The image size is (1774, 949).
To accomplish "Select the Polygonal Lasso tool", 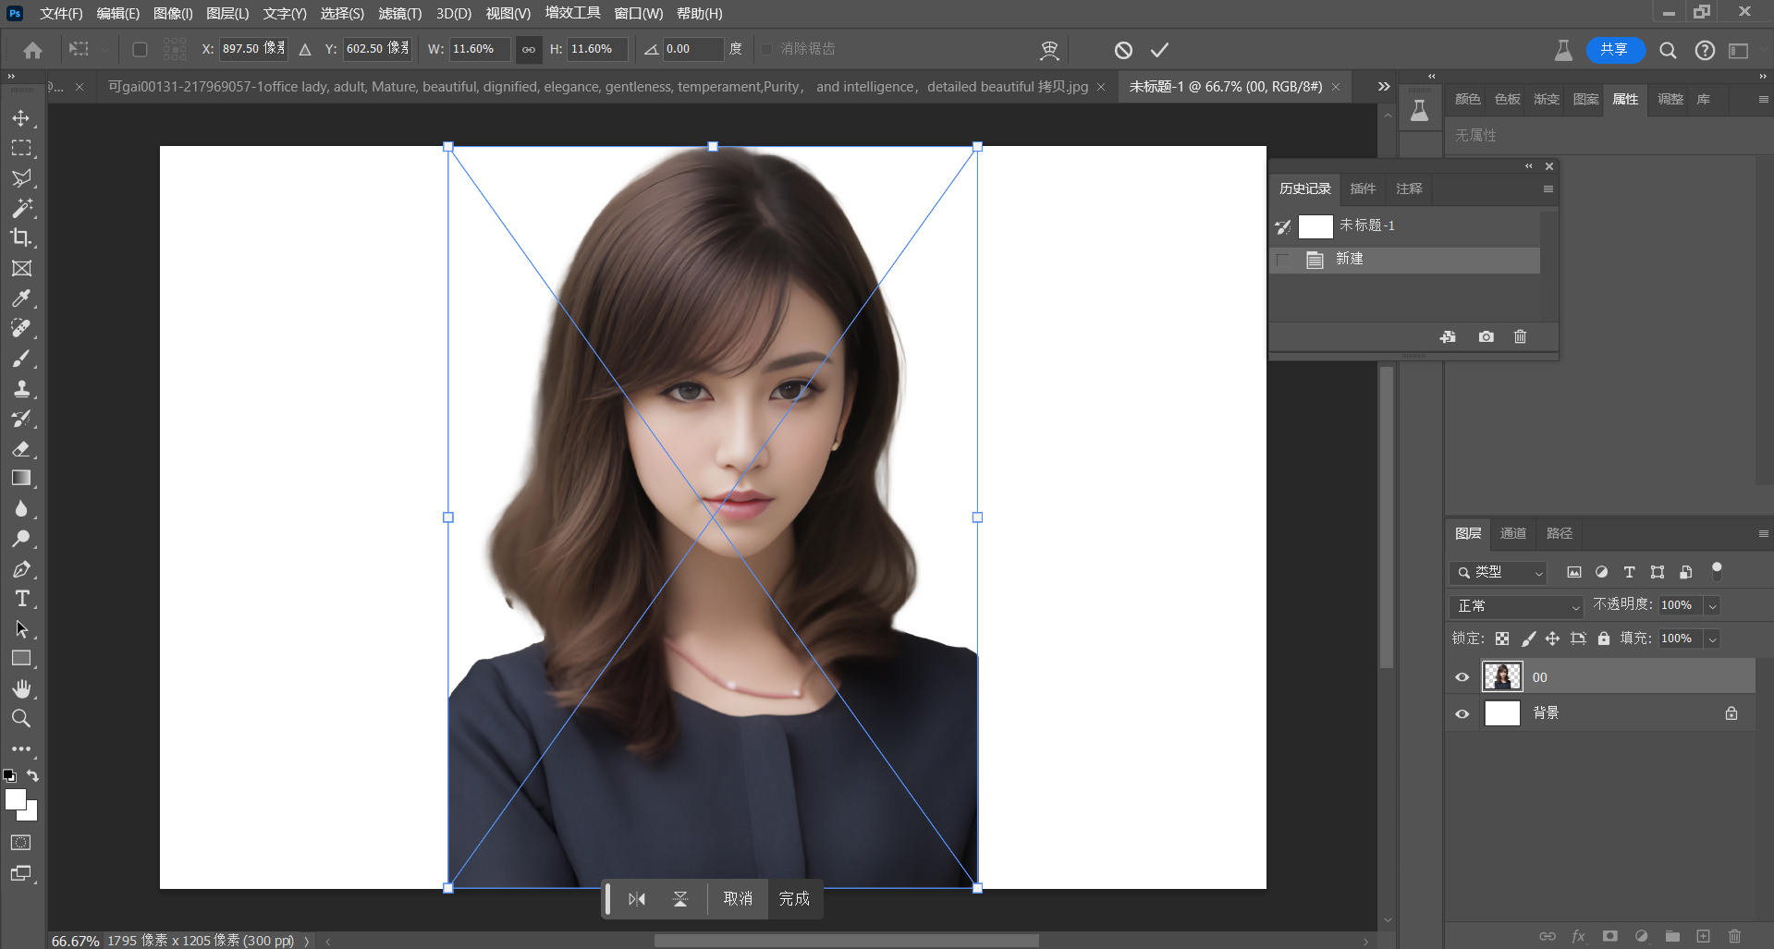I will [21, 178].
